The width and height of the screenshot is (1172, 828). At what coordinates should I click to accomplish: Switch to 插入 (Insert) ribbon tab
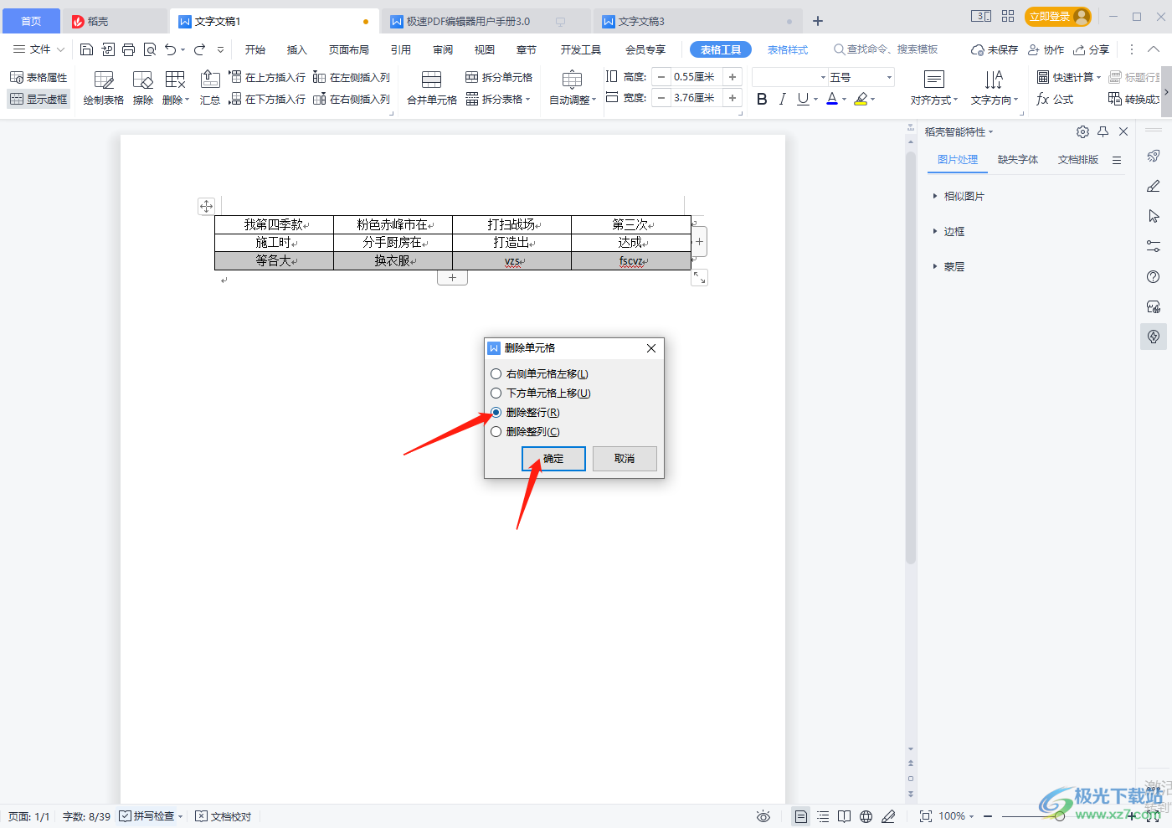(297, 49)
